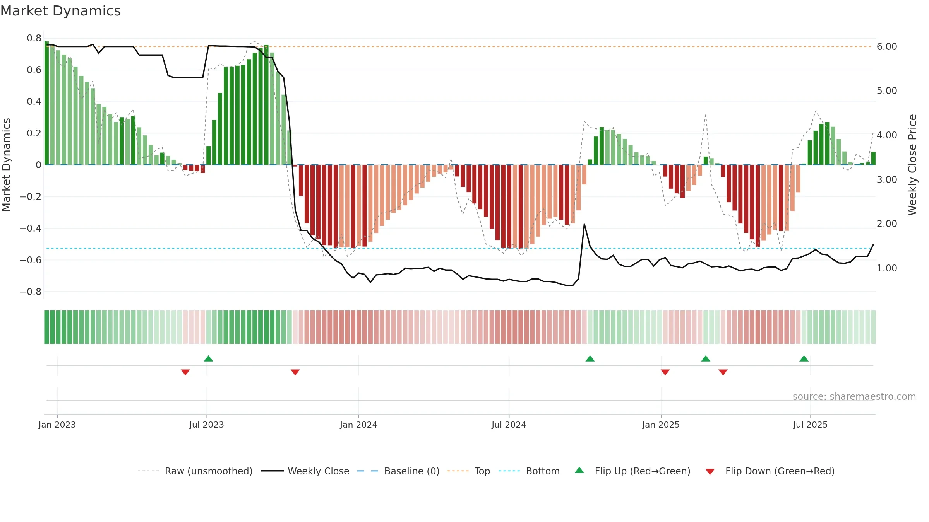The width and height of the screenshot is (929, 522).
Task: Toggle the Weekly Close legend entry
Action: [x=305, y=471]
